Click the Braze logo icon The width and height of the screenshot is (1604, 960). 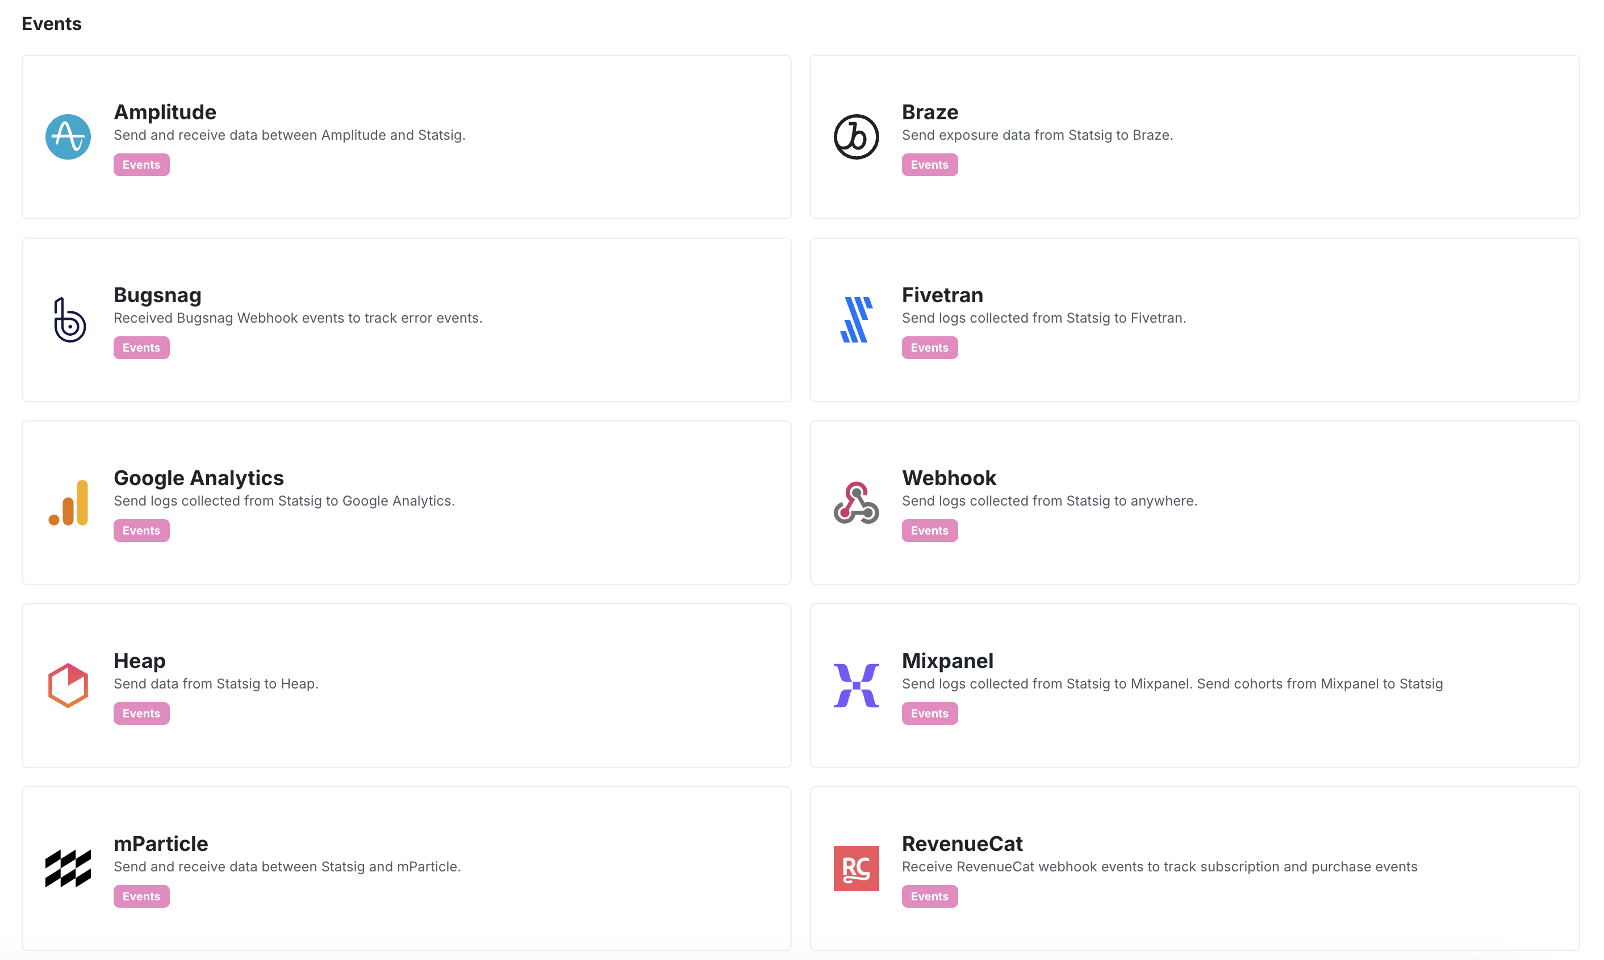click(857, 136)
